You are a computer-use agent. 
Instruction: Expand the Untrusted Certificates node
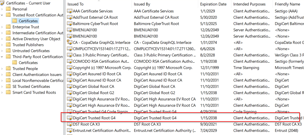[x=2, y=51]
